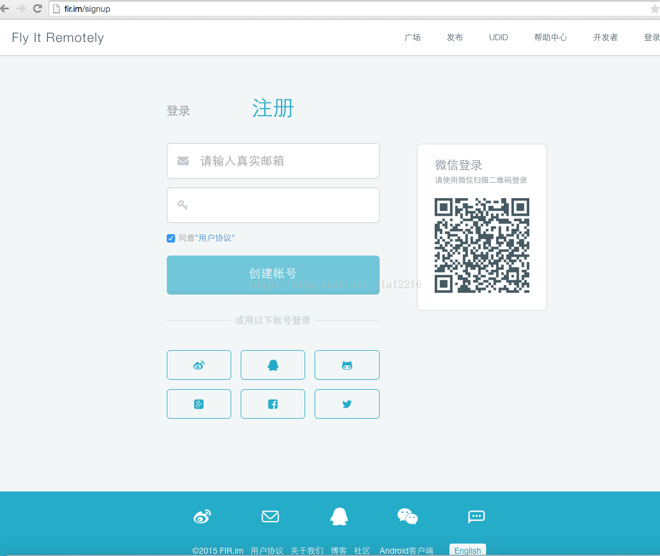The width and height of the screenshot is (660, 556).
Task: Open footer 用户协议 link
Action: tap(267, 551)
